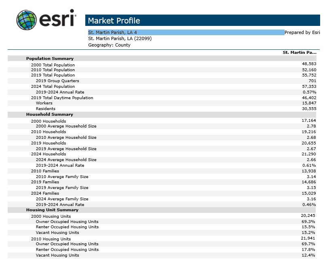Select value 13,938
327x259 pixels.
[x=309, y=171]
